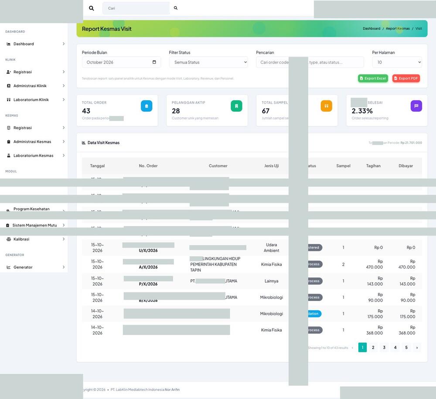This screenshot has height=399, width=436.
Task: Click the previous page arrow
Action: 352,348
